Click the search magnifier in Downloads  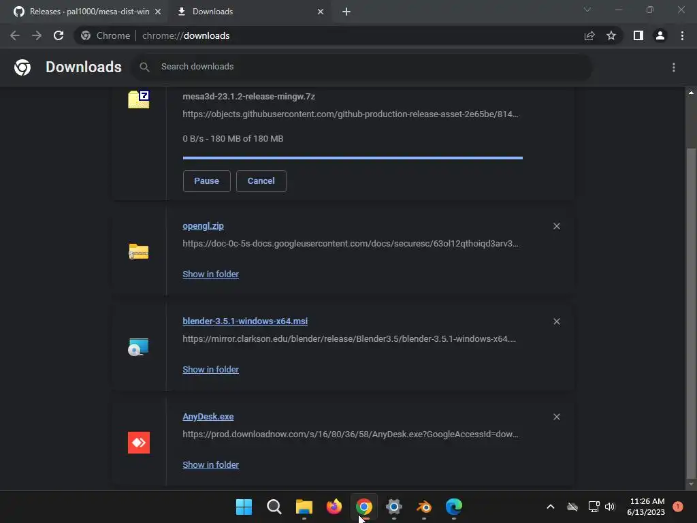(x=144, y=67)
